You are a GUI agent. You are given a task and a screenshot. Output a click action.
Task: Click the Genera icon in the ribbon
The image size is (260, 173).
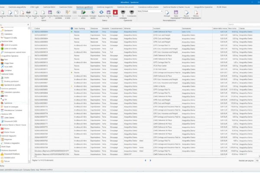50,13
